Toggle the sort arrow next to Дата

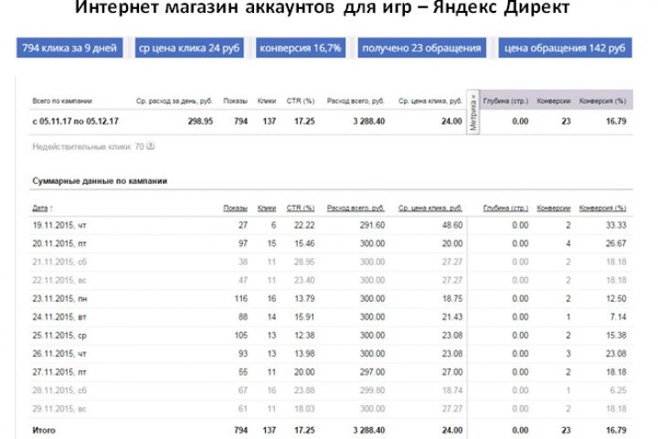[x=51, y=208]
